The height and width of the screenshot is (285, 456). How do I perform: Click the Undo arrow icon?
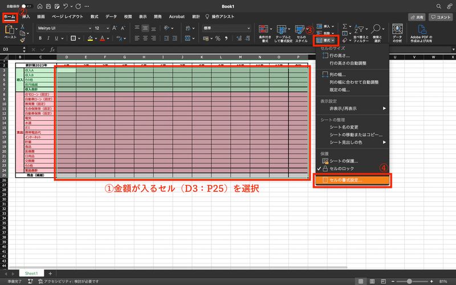pyautogui.click(x=66, y=6)
